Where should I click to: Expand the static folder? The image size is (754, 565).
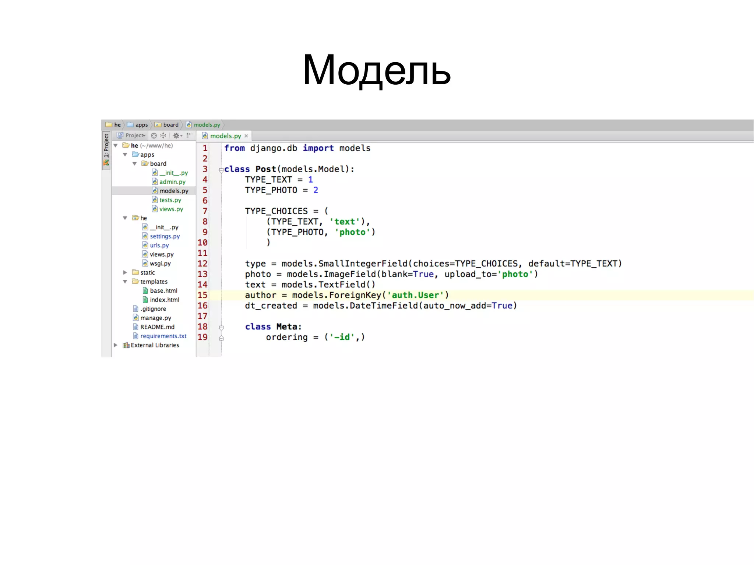(125, 272)
